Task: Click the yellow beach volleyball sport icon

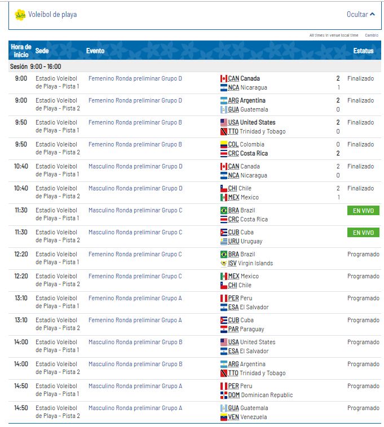Action: click(20, 15)
